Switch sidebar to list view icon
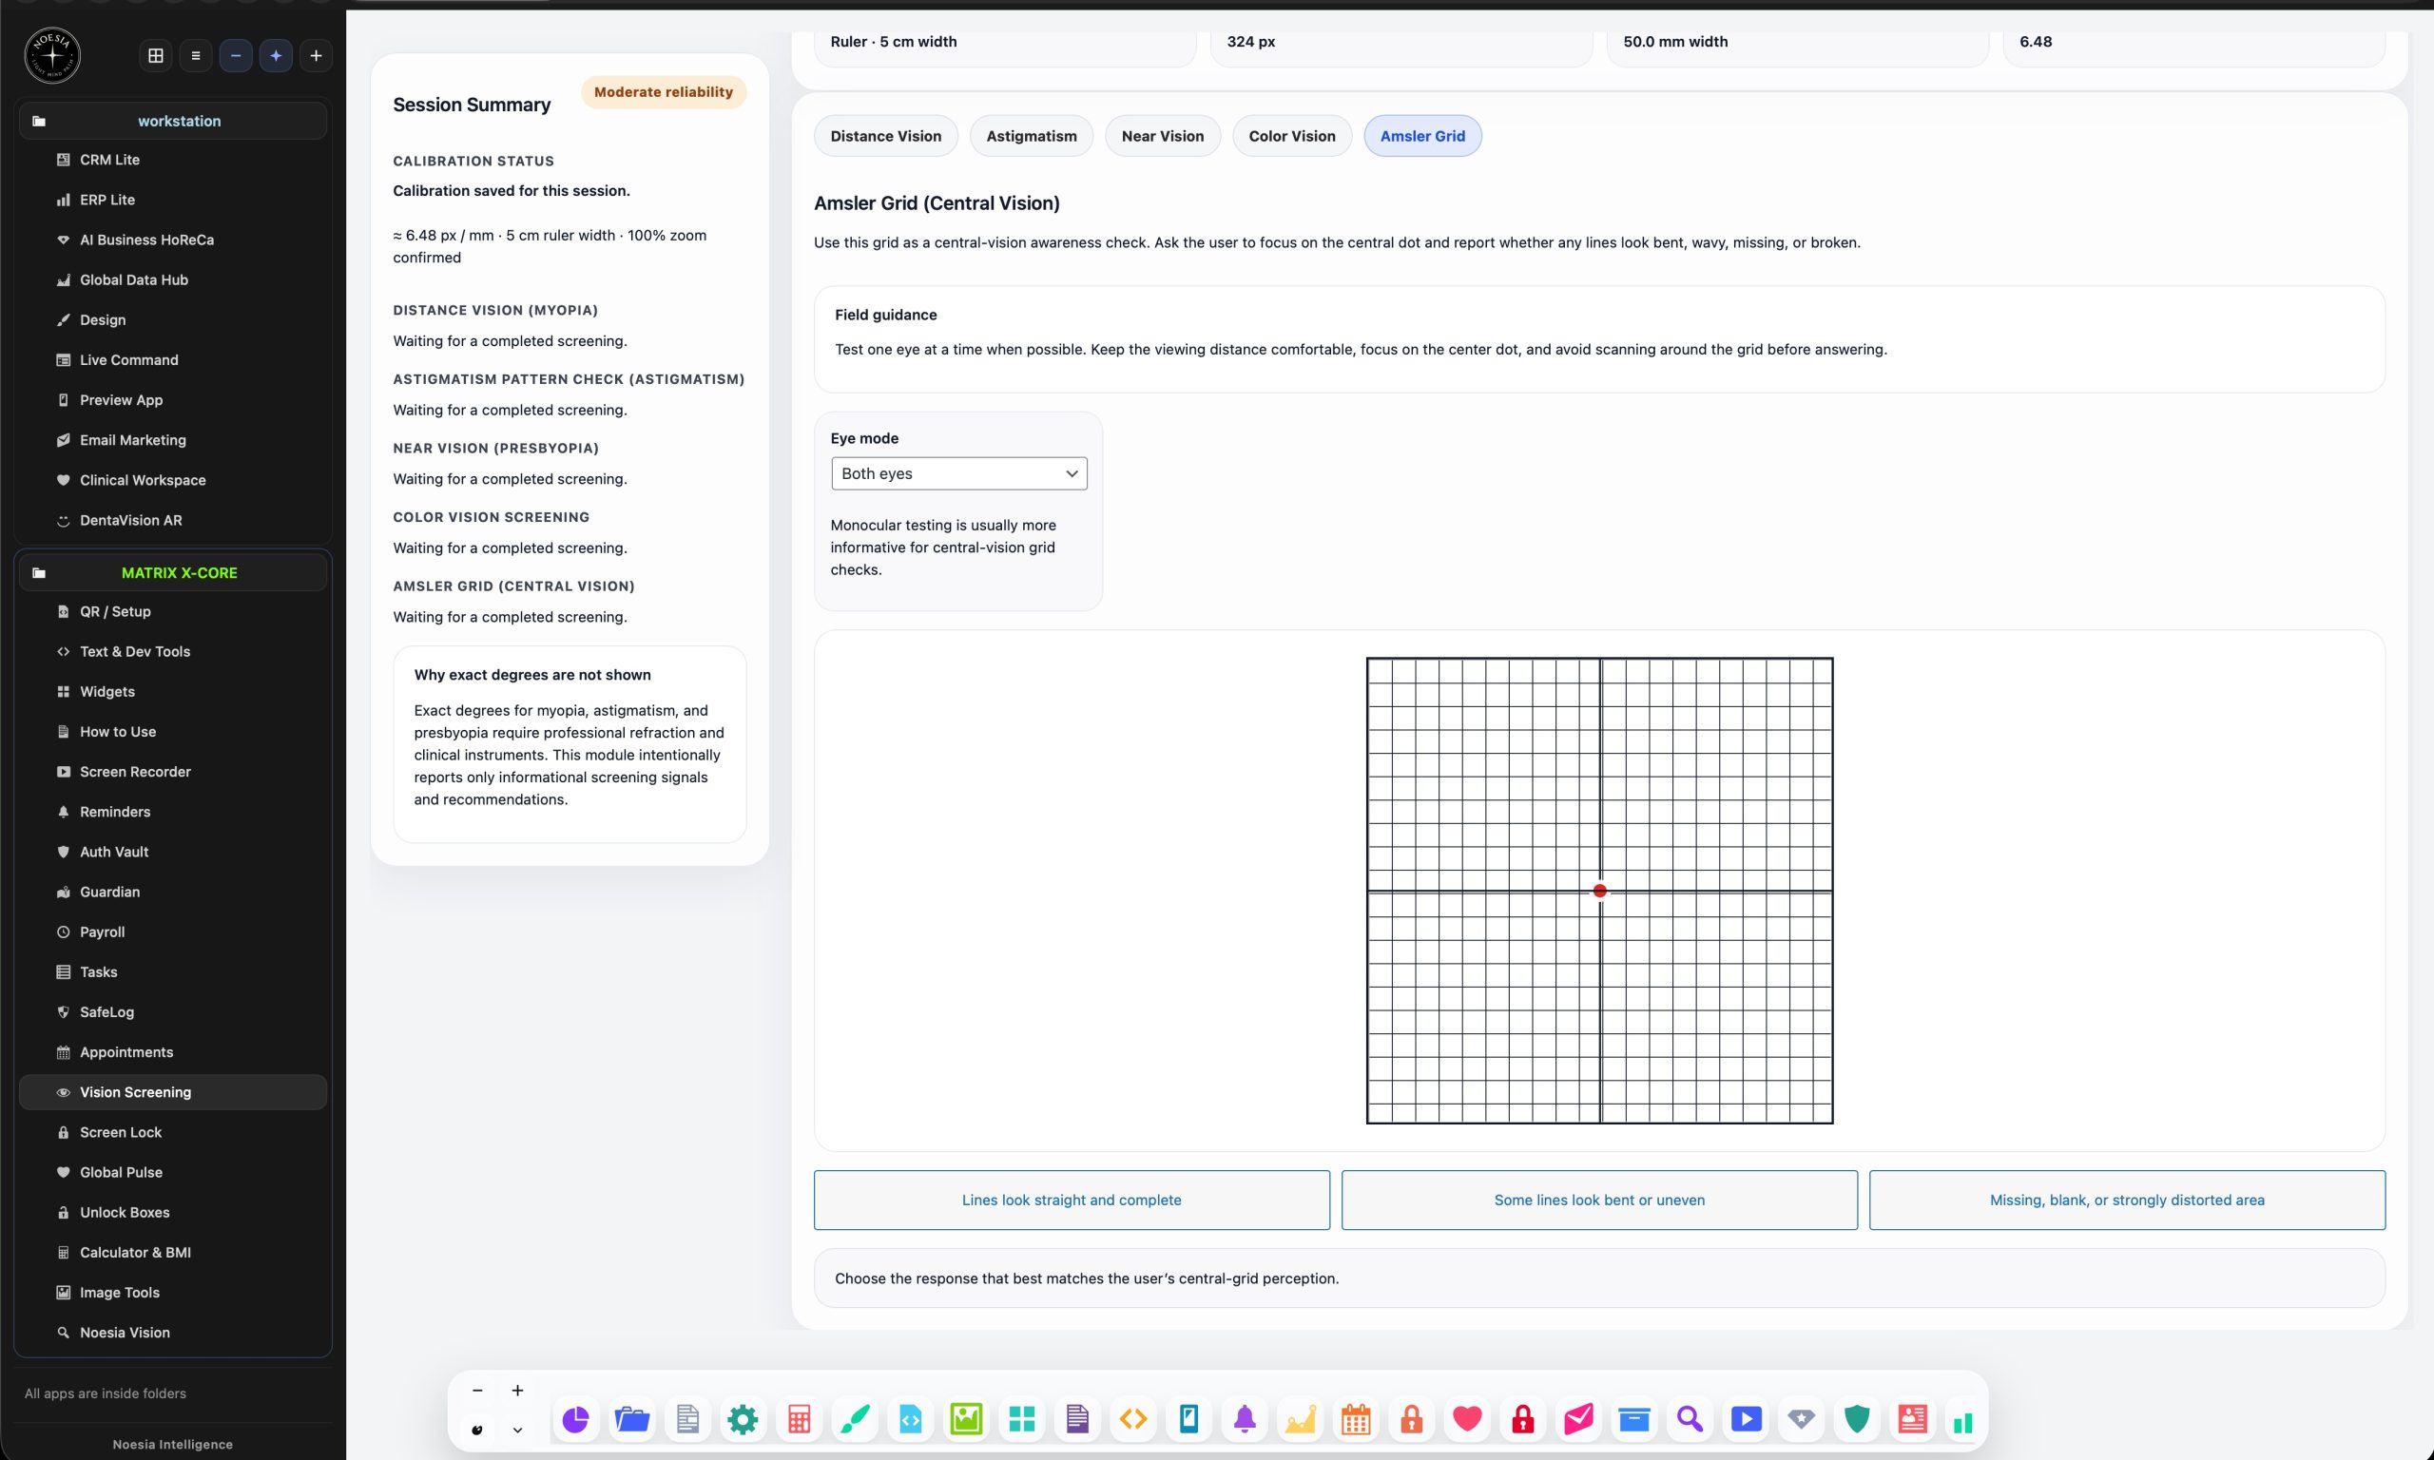The image size is (2434, 1460). 196,56
